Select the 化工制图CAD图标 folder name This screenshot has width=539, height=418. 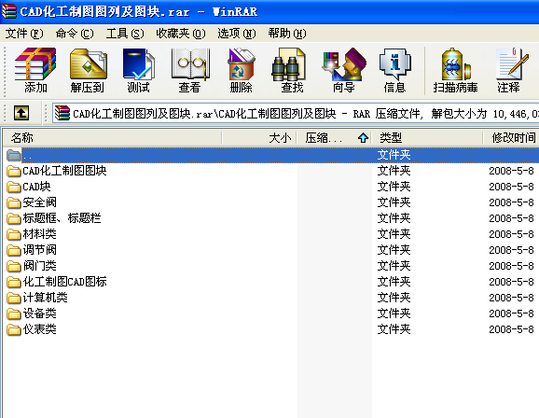(x=64, y=282)
